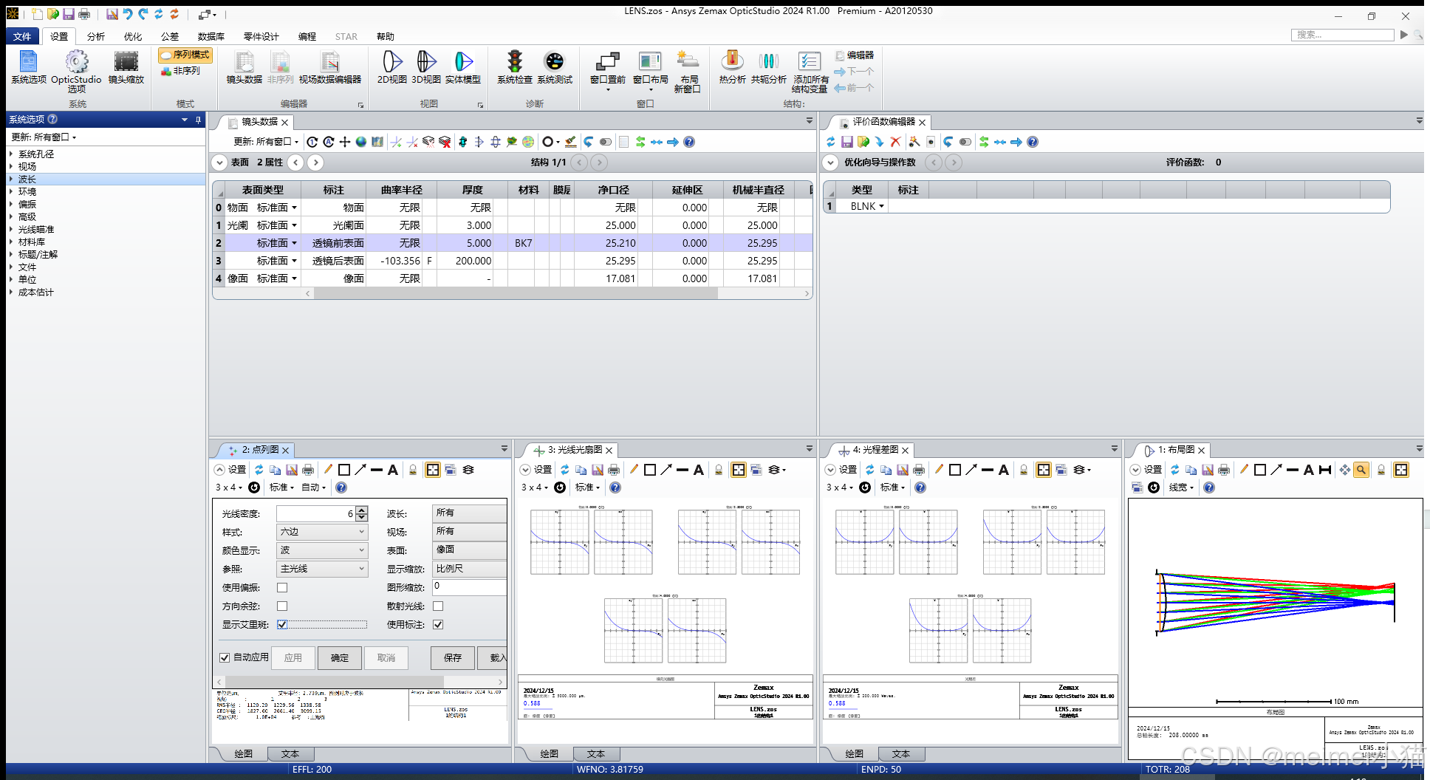This screenshot has height=780, width=1430.
Task: Click the lens data table horizontal scrollbar
Action: click(x=515, y=294)
